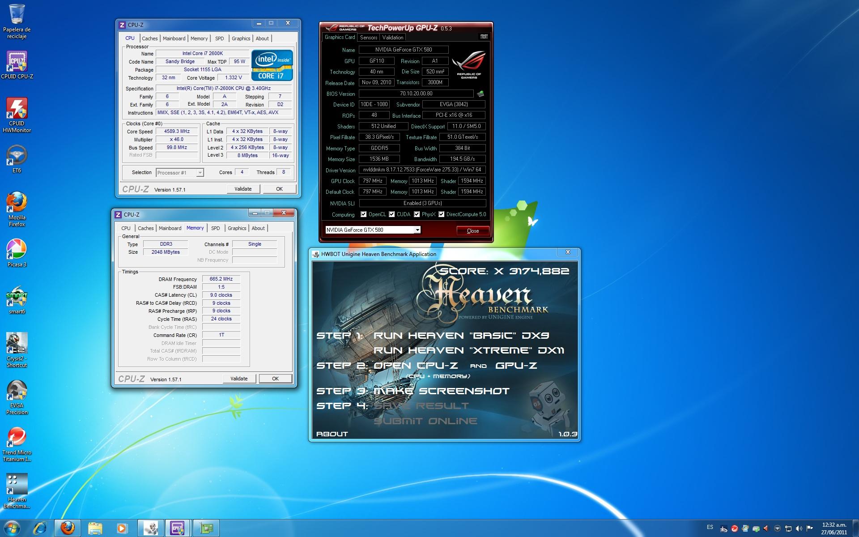Open About tab in upper CPU-Z window

point(262,38)
